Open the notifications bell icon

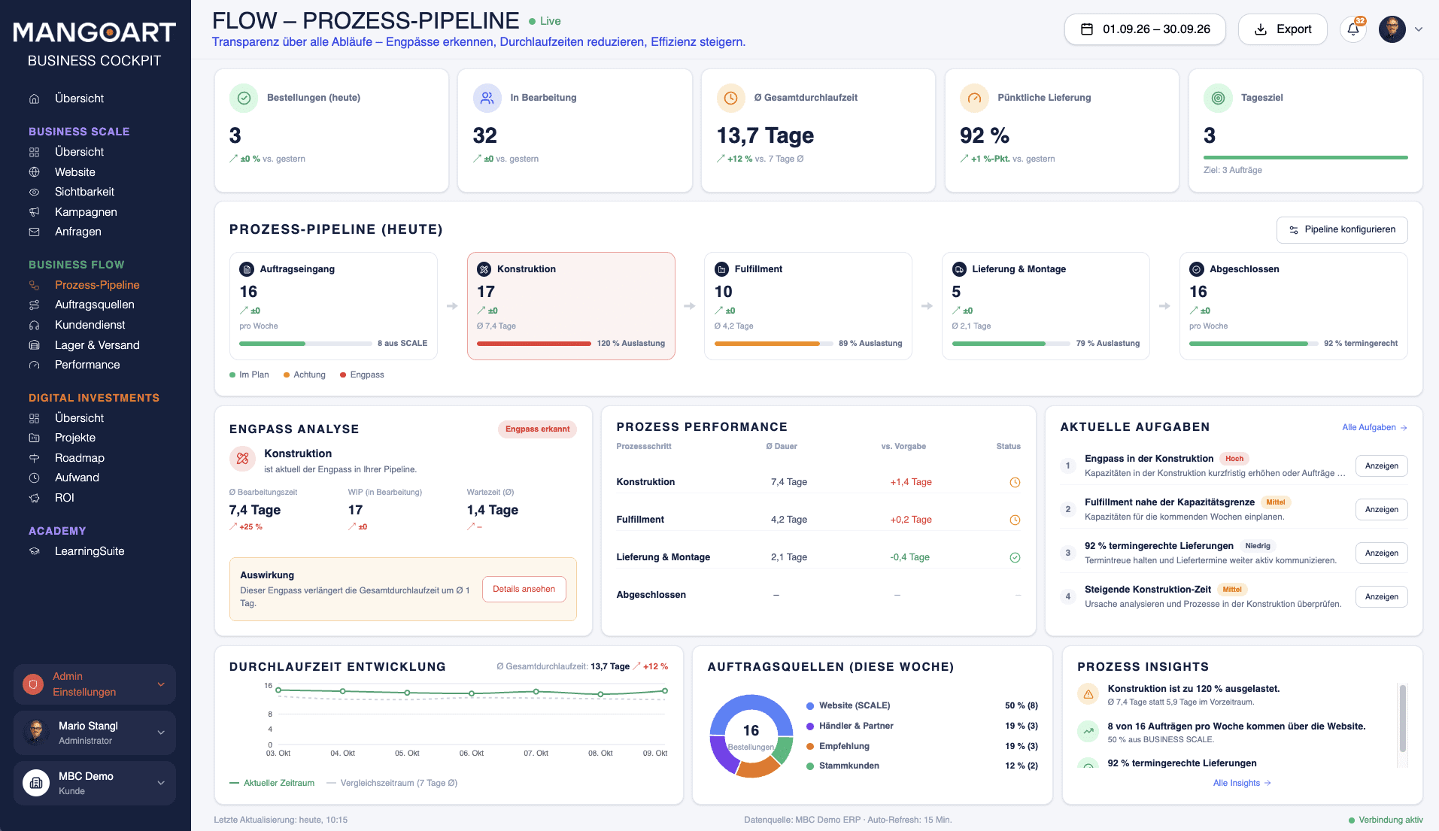pyautogui.click(x=1353, y=29)
